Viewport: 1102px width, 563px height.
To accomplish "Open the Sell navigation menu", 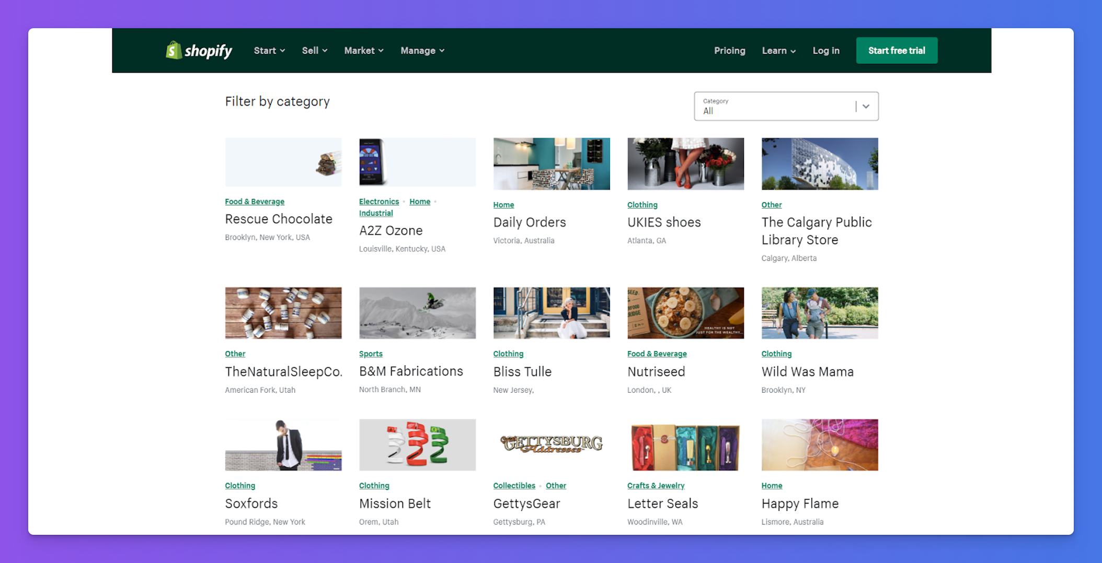I will [x=314, y=51].
